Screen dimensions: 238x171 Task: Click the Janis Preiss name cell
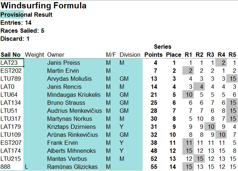[x=64, y=63]
